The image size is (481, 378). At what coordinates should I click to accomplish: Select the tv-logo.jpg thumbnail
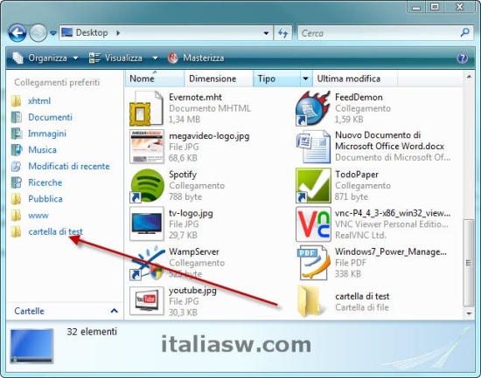[x=147, y=223]
